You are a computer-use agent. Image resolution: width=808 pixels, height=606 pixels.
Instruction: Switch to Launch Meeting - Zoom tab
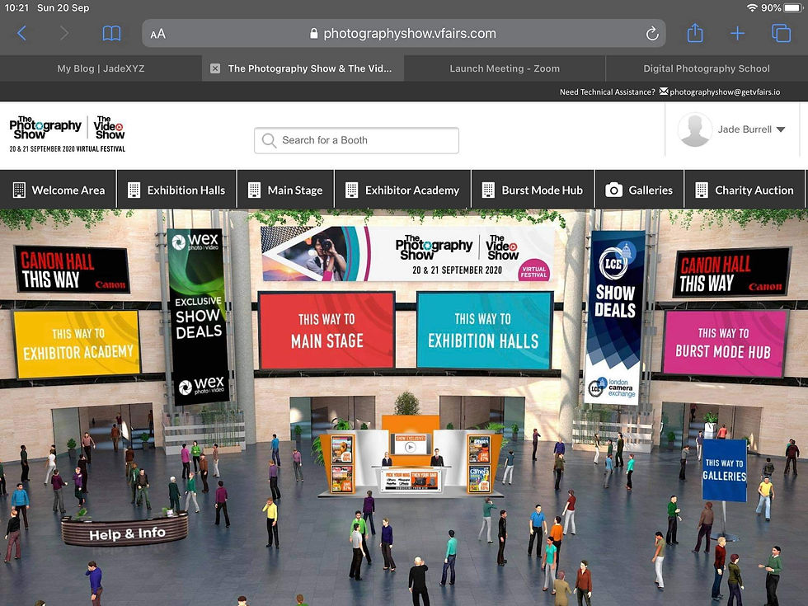point(505,68)
